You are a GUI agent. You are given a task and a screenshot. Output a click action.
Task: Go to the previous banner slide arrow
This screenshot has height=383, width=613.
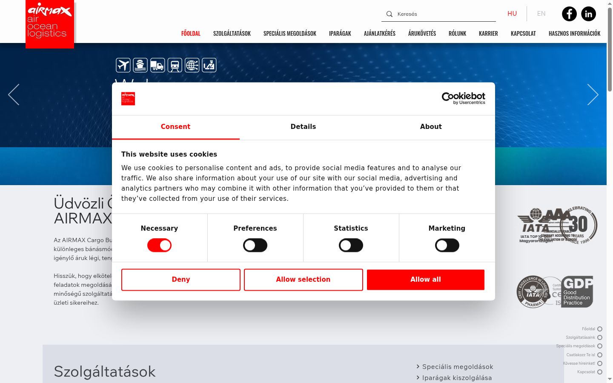pos(14,94)
